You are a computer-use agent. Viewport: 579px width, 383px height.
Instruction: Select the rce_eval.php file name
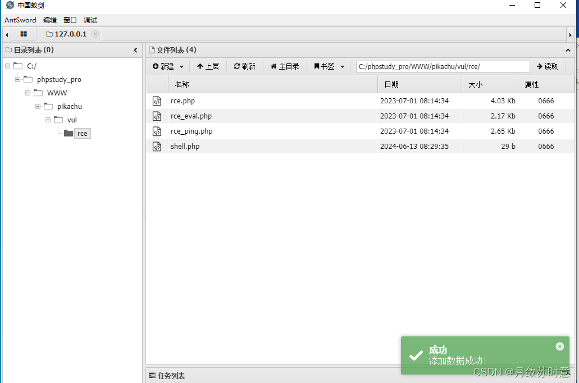pos(191,116)
